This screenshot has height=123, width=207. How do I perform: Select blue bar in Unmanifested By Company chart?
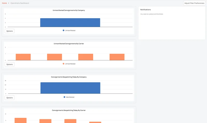pyautogui.click(x=70, y=23)
